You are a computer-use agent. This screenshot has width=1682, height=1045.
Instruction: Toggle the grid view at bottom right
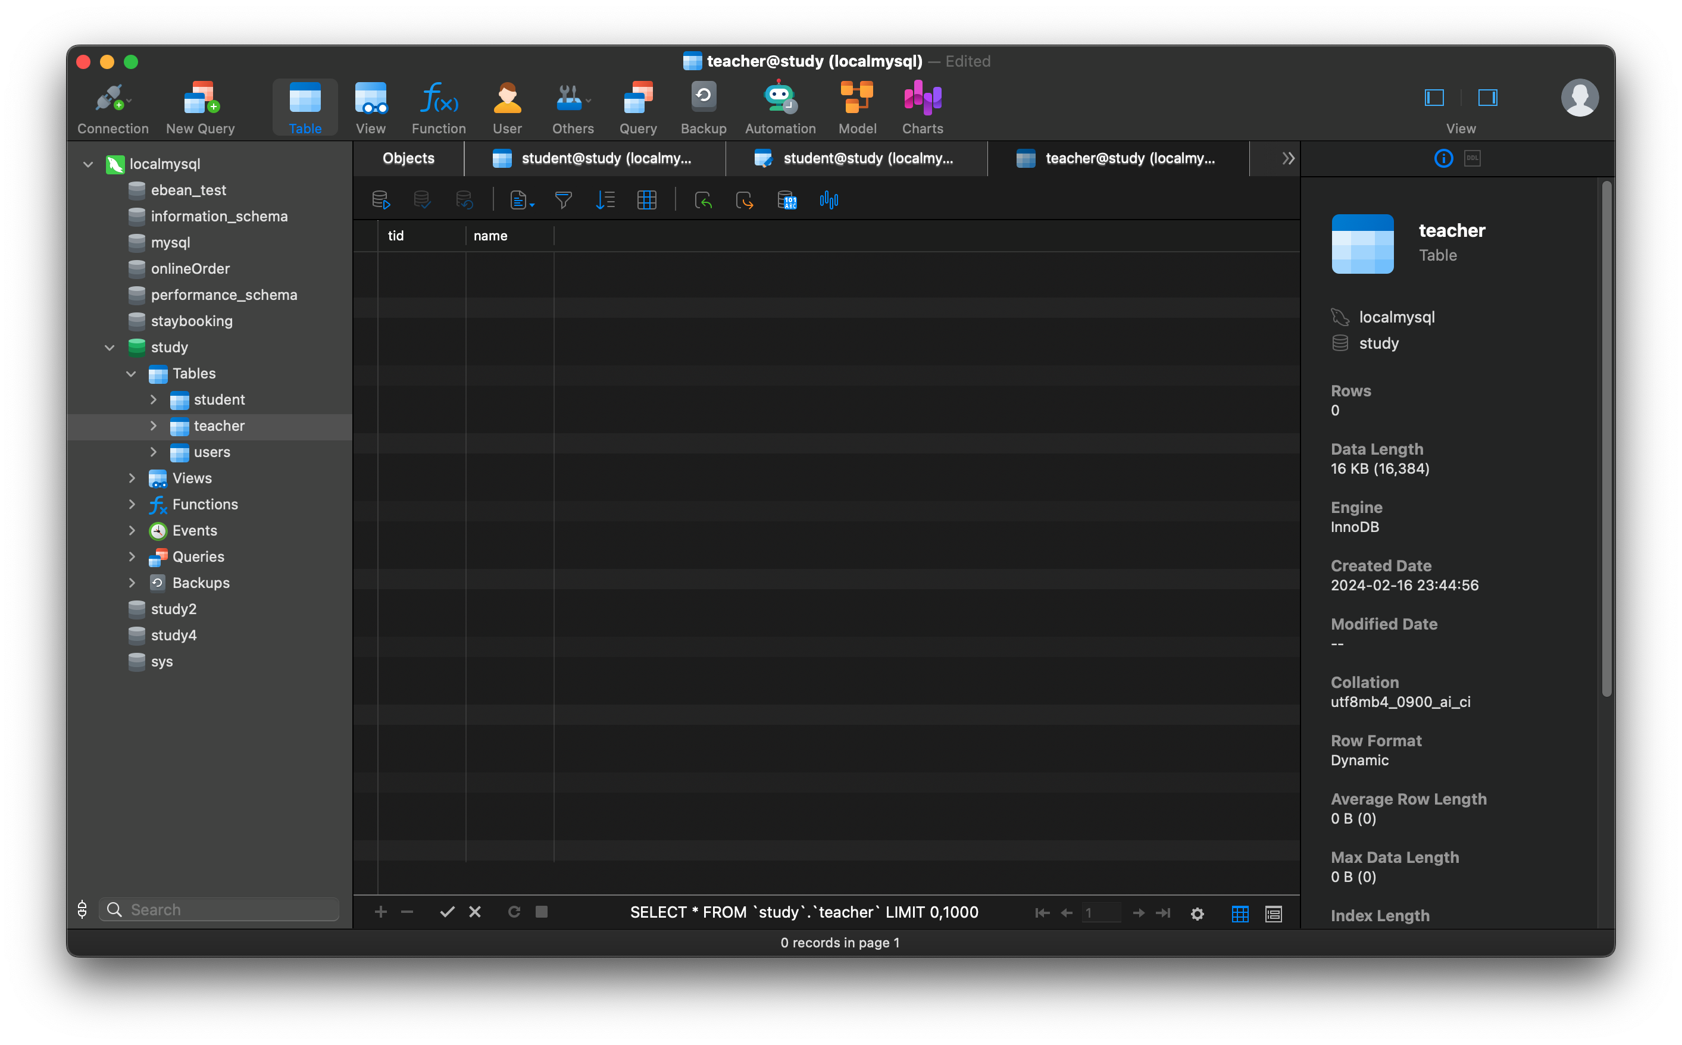(1240, 913)
